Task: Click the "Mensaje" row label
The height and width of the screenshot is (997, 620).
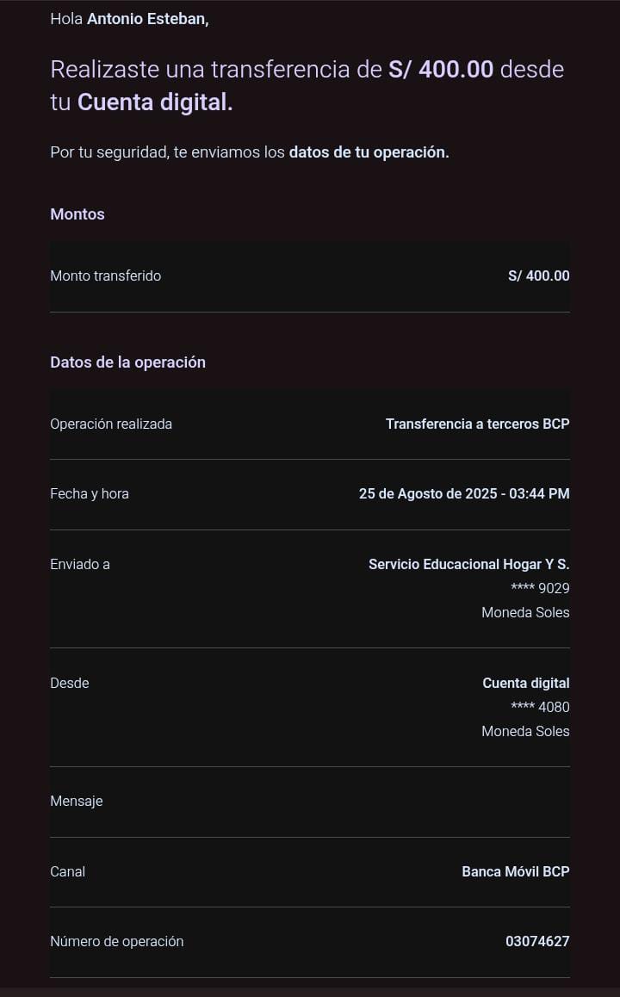Action: coord(77,802)
